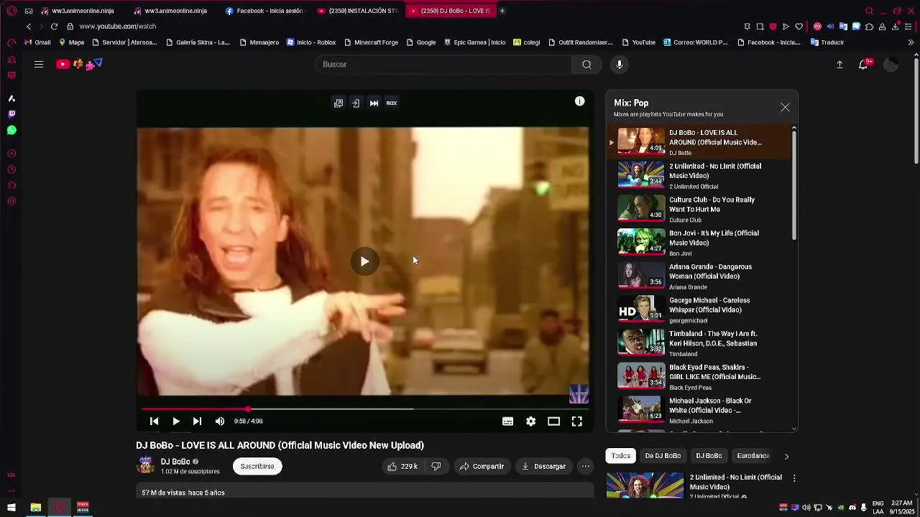
Task: Dislike the video thumbs-down
Action: tap(436, 467)
